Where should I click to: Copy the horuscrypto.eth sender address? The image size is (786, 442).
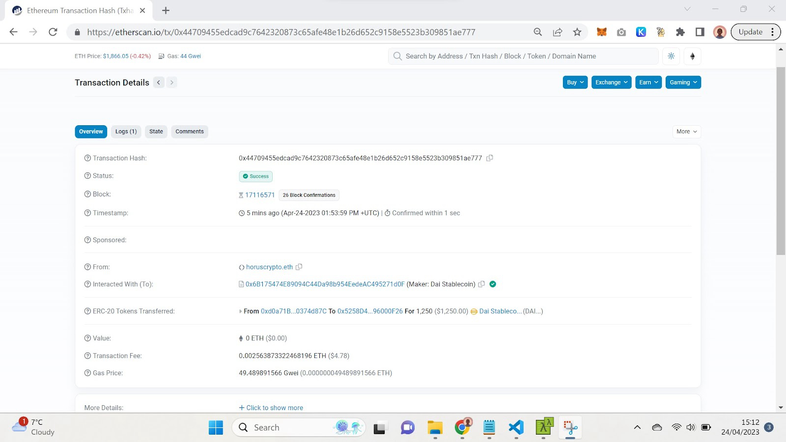point(299,267)
